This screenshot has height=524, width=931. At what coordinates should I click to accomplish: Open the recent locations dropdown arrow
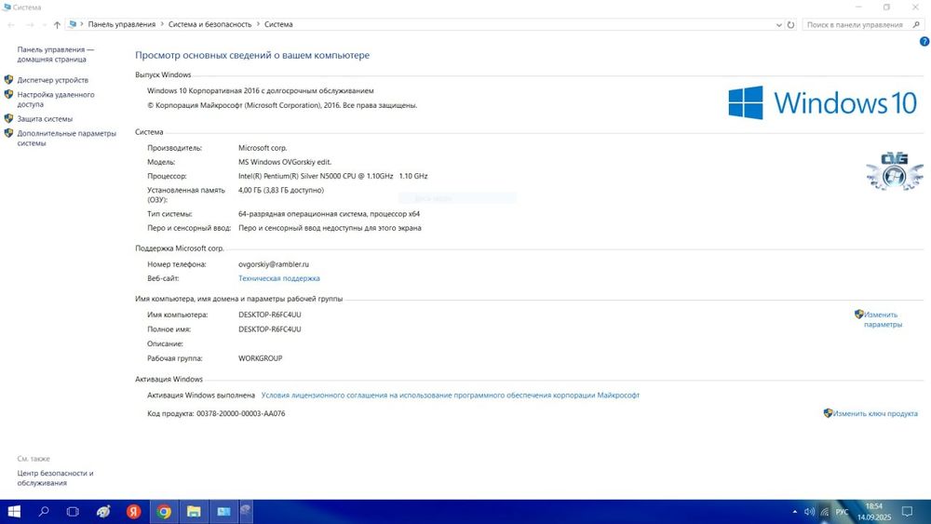pyautogui.click(x=44, y=25)
